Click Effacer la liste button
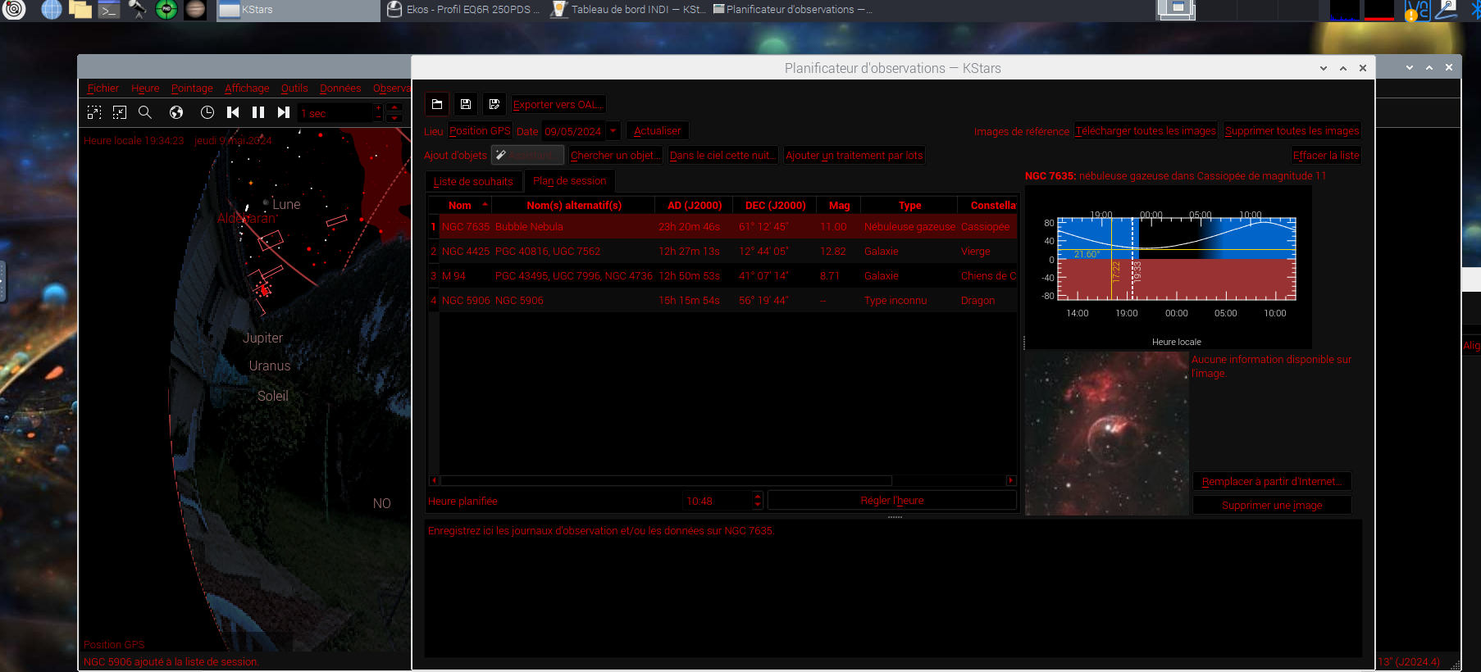This screenshot has width=1481, height=672. (x=1326, y=155)
